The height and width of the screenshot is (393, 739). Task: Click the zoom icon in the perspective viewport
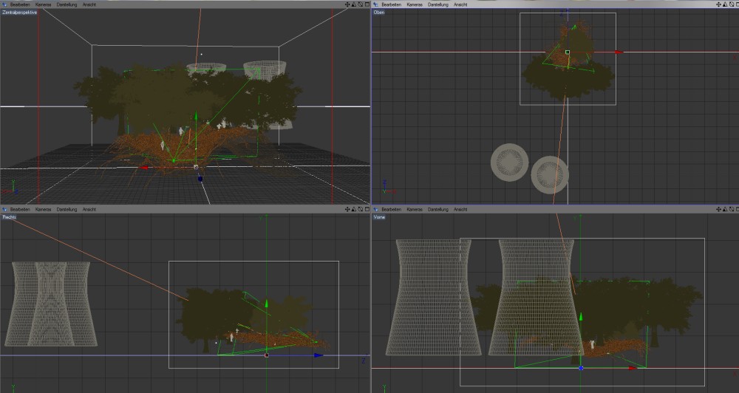coord(353,4)
